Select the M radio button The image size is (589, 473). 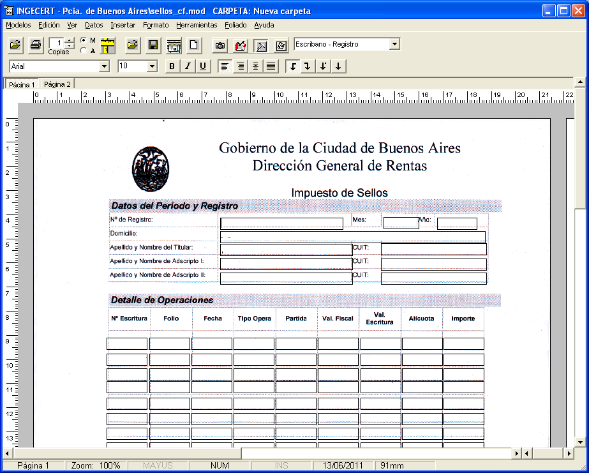[84, 40]
